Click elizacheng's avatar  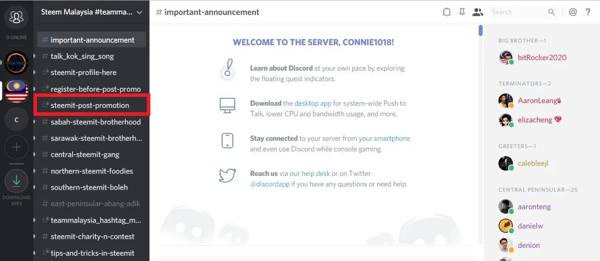[506, 120]
